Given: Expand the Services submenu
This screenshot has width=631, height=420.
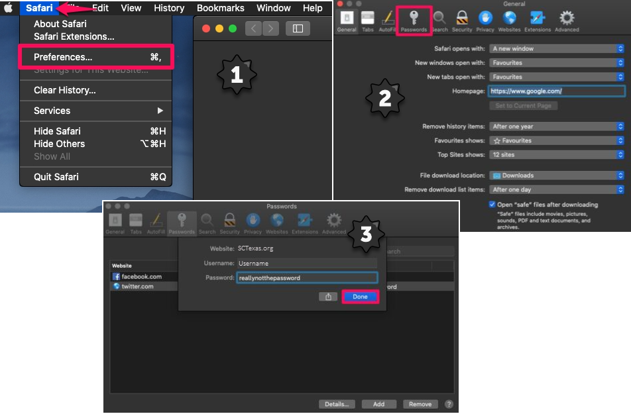Looking at the screenshot, I should point(95,111).
